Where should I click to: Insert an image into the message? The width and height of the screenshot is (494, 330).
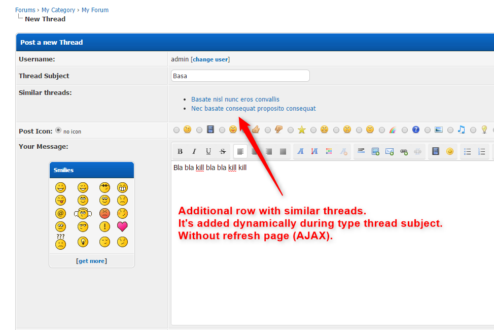[x=375, y=151]
